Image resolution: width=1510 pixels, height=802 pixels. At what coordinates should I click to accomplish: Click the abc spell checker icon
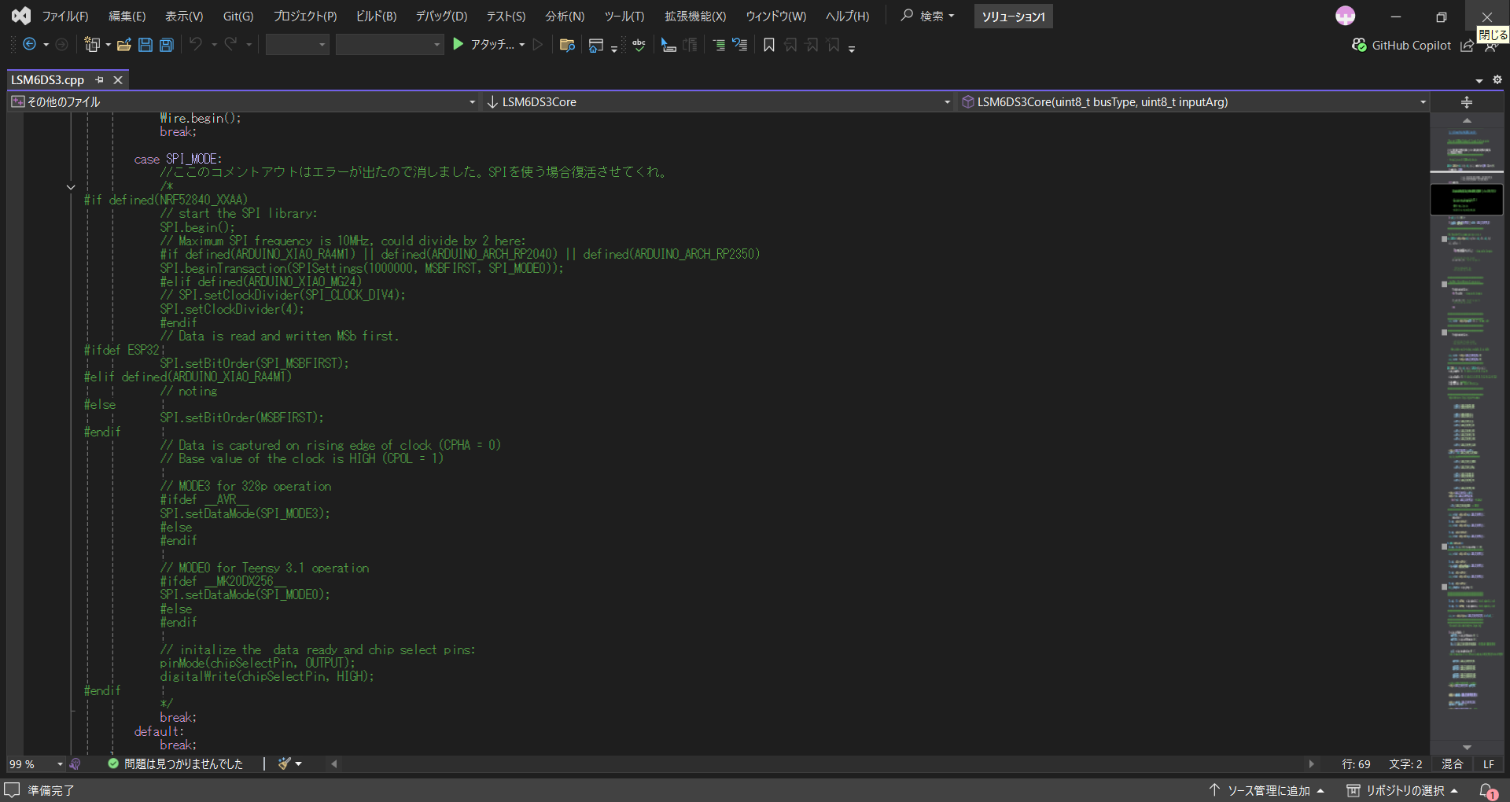[x=639, y=45]
